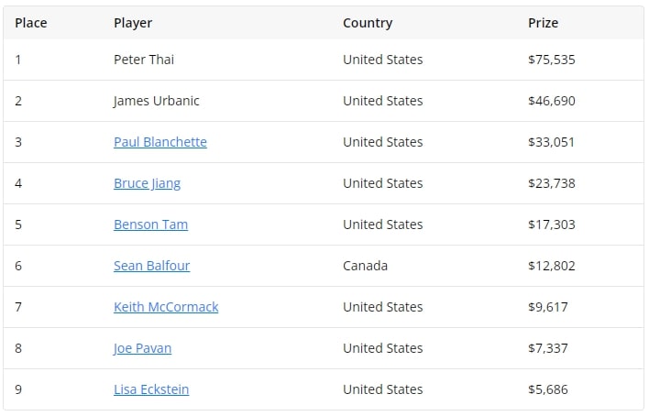Click the $5,686 ninth-place prize

(548, 389)
